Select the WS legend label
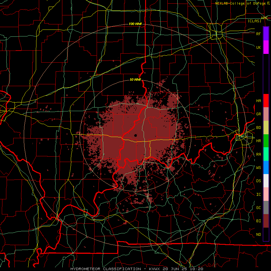Image resolution: width=271 pixels, height=271 pixels. pyautogui.click(x=259, y=168)
